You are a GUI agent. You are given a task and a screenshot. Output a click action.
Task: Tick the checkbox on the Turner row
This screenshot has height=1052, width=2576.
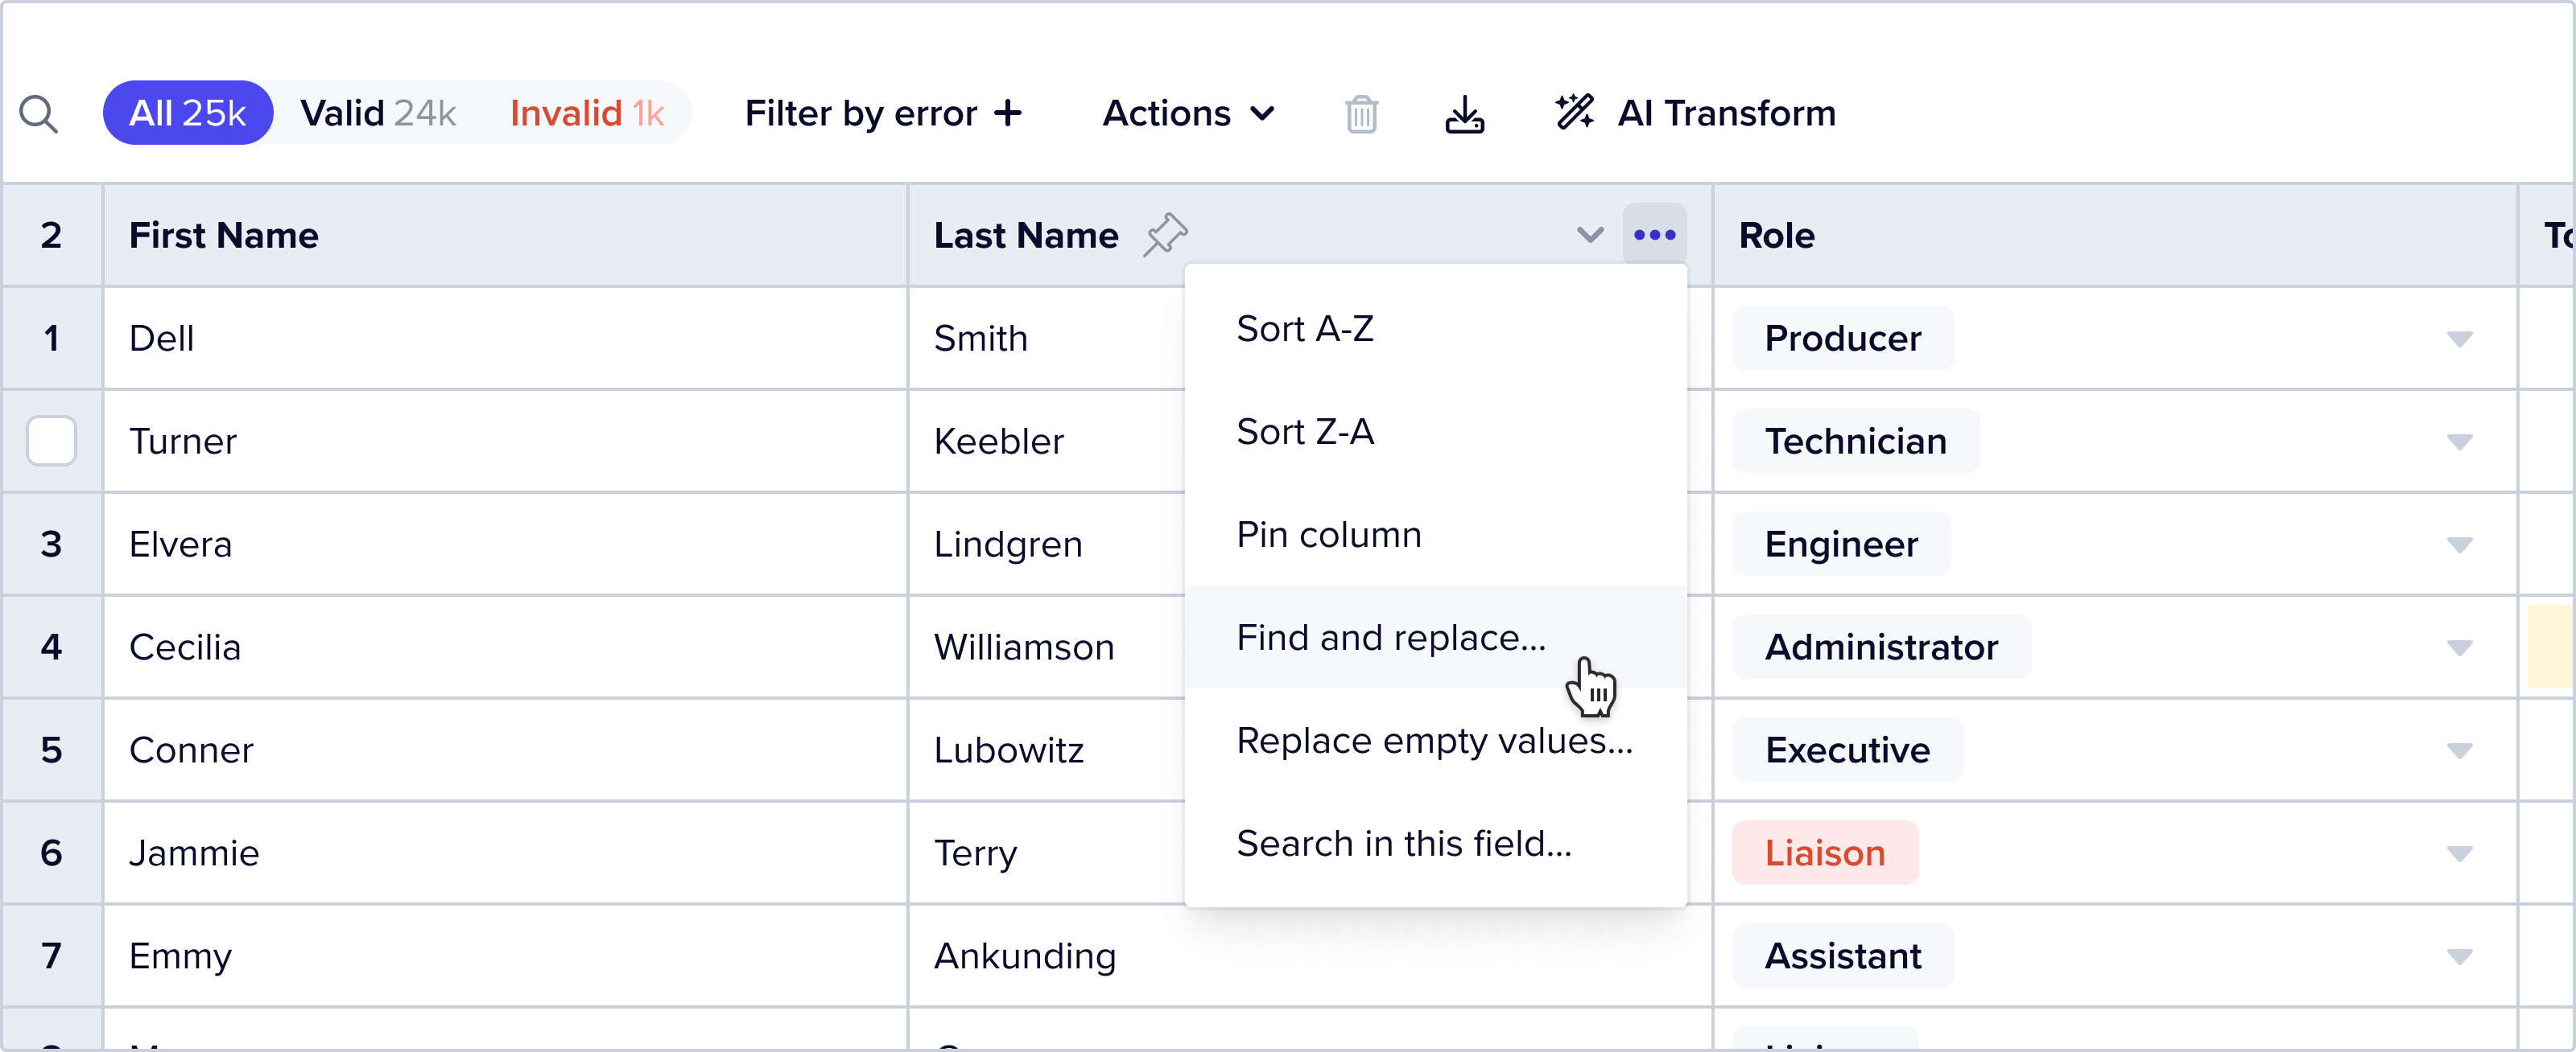click(x=51, y=441)
